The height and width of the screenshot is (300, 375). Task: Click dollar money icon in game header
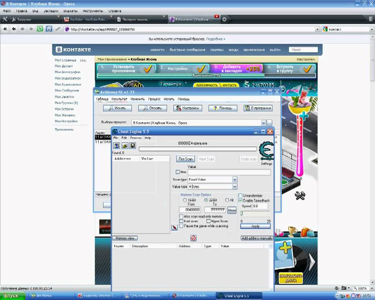coord(247,85)
